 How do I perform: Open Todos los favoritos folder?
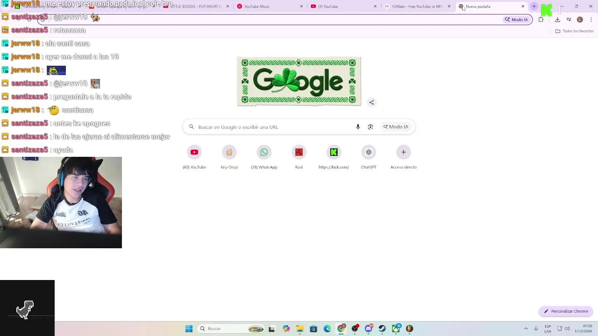tap(574, 31)
